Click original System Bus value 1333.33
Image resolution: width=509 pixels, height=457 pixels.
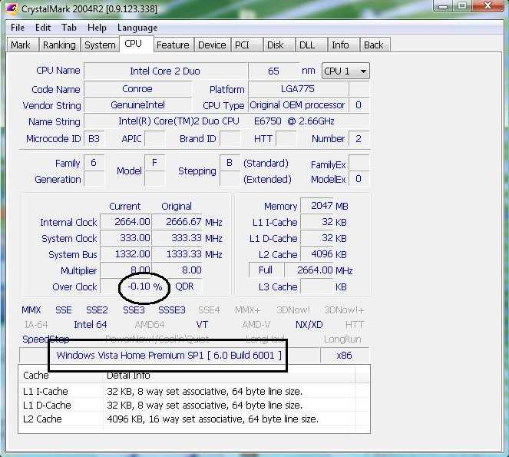coord(177,254)
